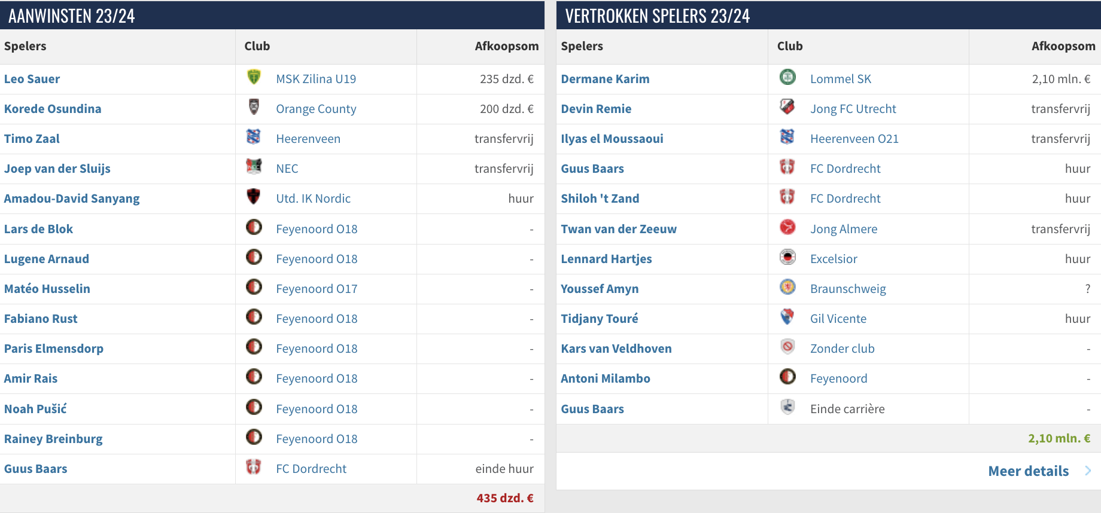Click the NEC club logo
This screenshot has width=1101, height=513.
click(x=254, y=167)
